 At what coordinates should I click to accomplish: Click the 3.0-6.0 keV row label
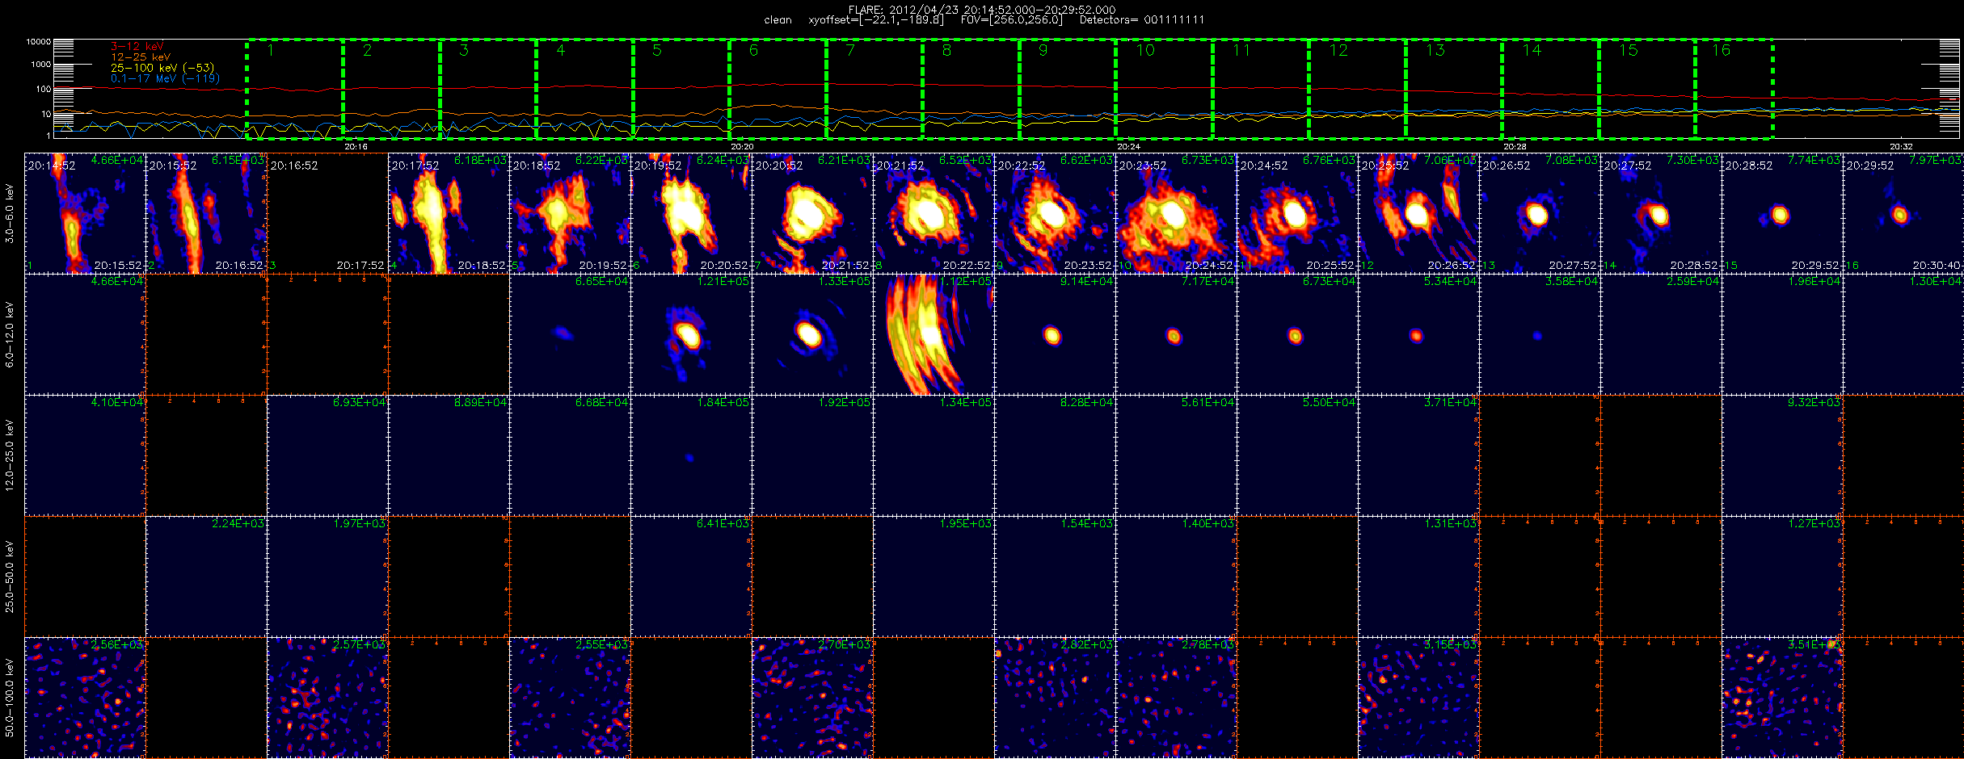pyautogui.click(x=10, y=213)
